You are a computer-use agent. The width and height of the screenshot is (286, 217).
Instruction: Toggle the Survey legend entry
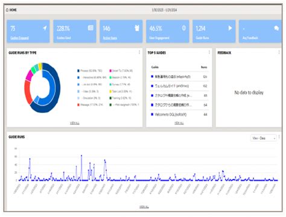(120, 84)
